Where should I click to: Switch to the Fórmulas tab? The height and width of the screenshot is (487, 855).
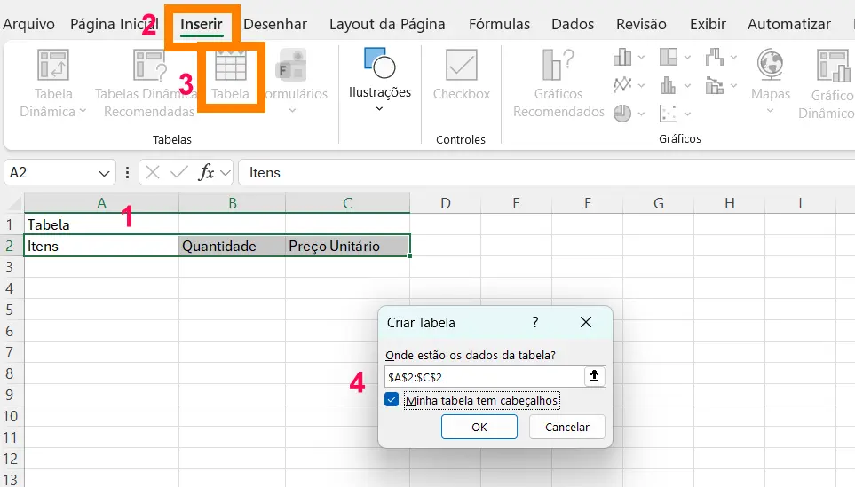pyautogui.click(x=500, y=24)
